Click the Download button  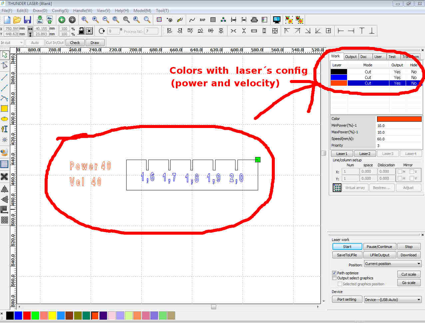(409, 255)
